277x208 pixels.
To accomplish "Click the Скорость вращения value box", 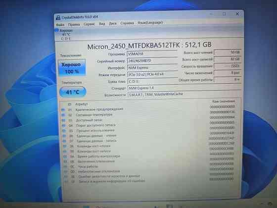I will click(x=228, y=66).
